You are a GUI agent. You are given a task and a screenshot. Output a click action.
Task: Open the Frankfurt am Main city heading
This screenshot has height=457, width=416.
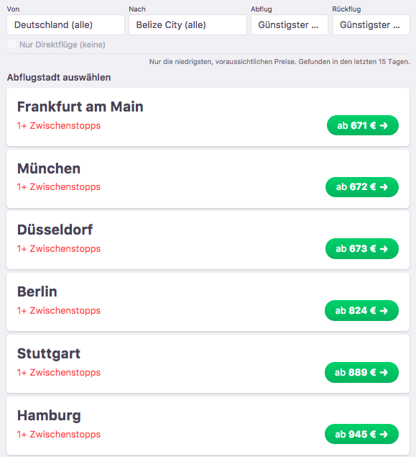pos(80,107)
